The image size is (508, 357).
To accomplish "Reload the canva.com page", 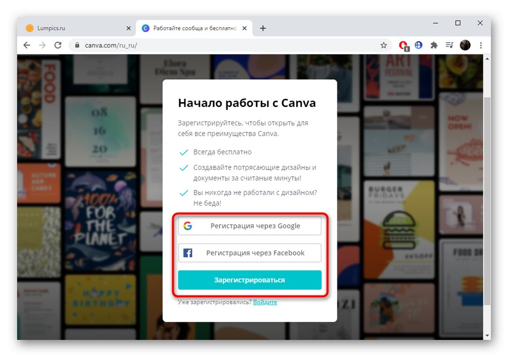I will (x=58, y=45).
